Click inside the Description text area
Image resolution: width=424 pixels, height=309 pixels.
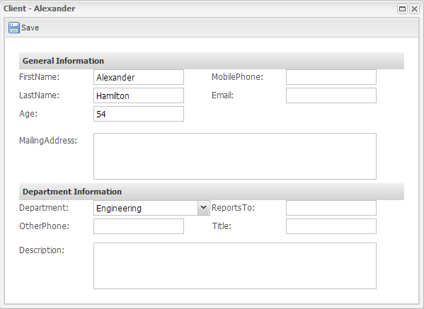(235, 266)
